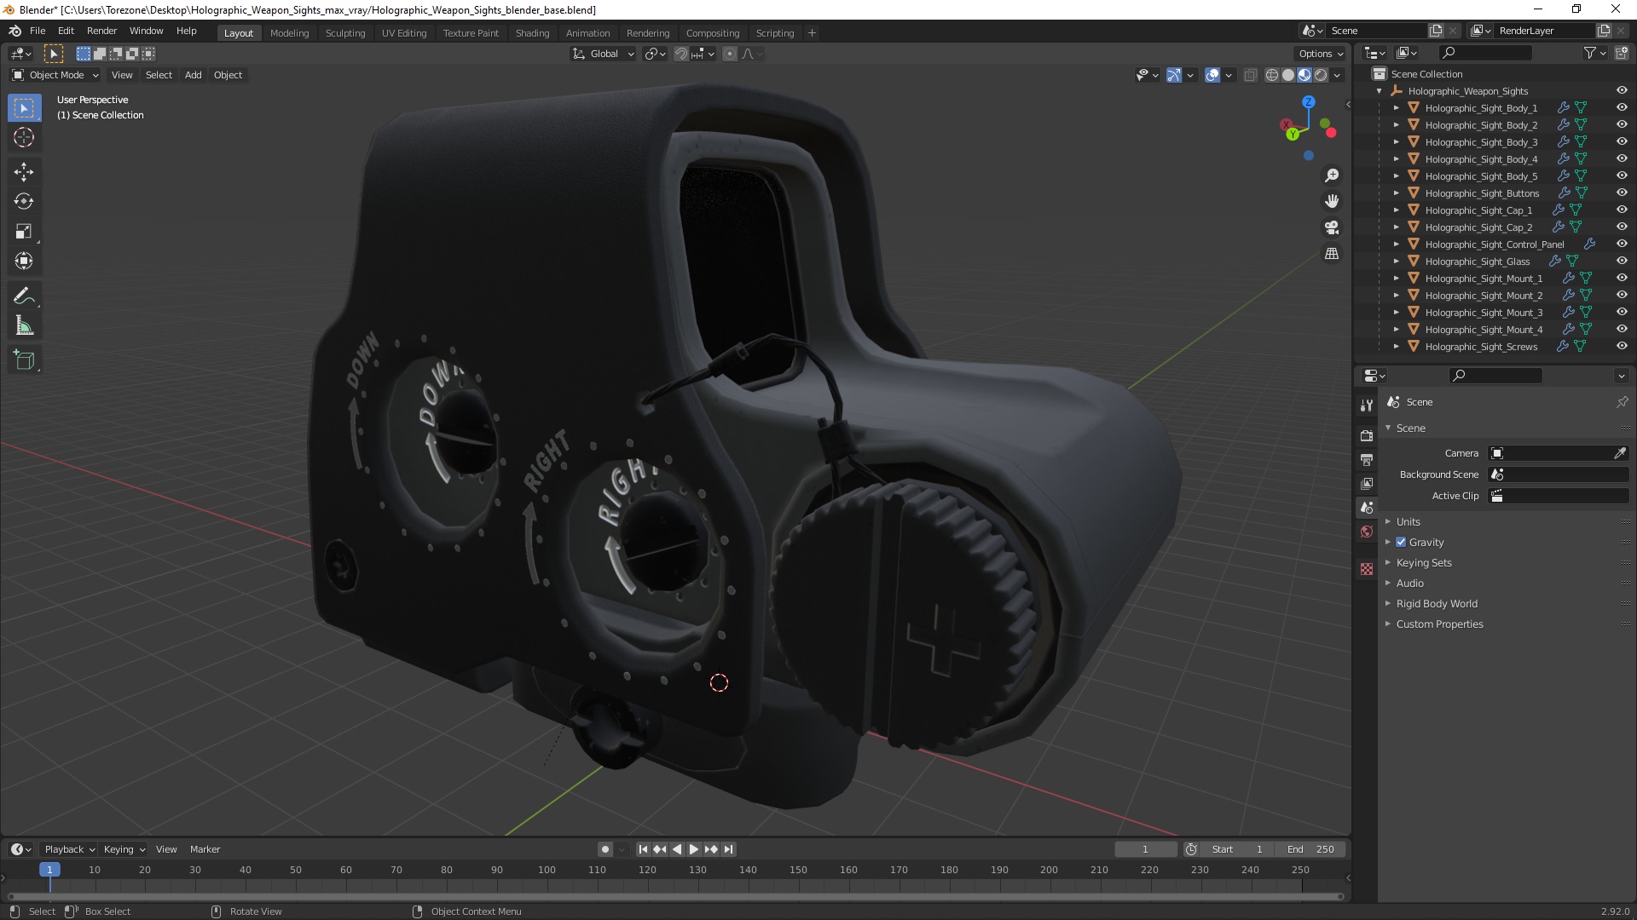Image resolution: width=1637 pixels, height=920 pixels.
Task: Jump to the timeline end frame
Action: pyautogui.click(x=728, y=849)
